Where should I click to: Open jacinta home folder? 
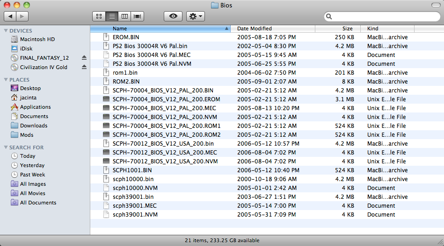(x=28, y=98)
